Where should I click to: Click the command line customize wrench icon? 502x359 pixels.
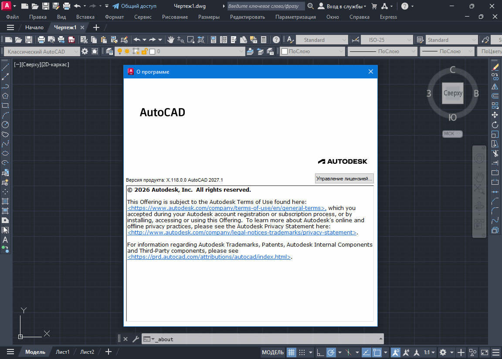pos(136,339)
